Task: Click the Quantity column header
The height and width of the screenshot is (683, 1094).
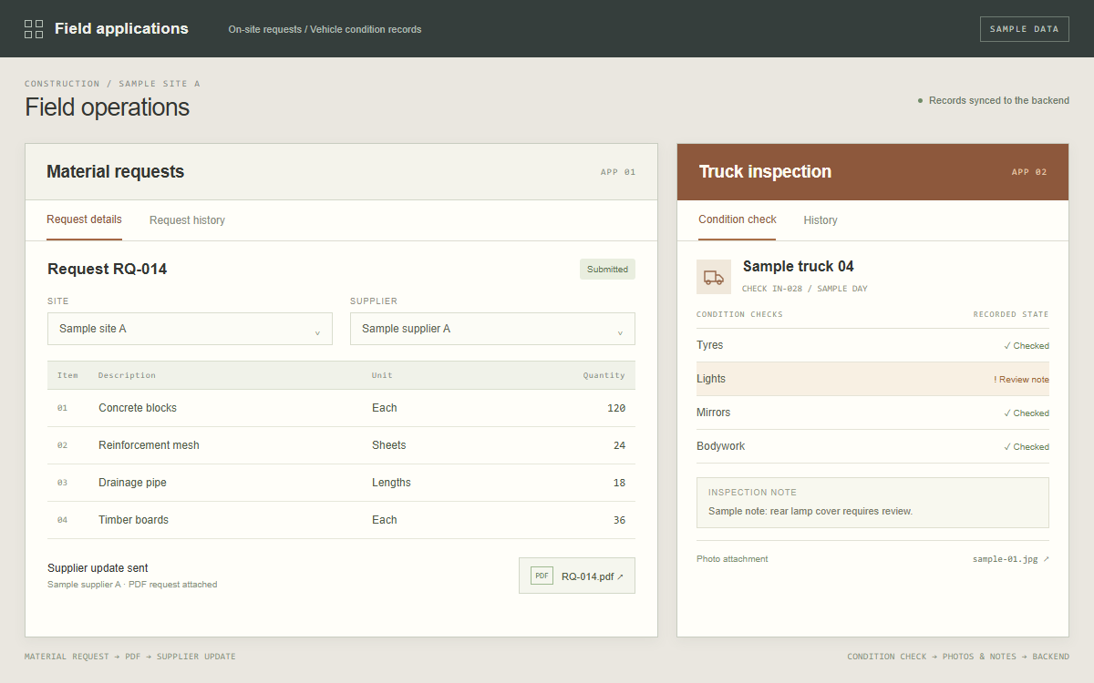Action: [x=604, y=375]
